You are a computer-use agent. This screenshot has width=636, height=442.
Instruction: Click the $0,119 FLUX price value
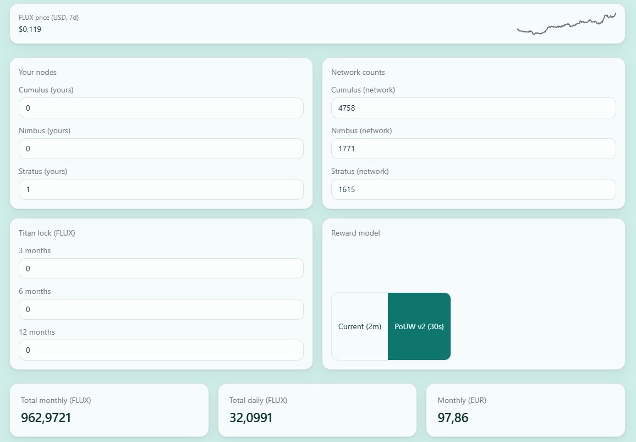tap(30, 29)
